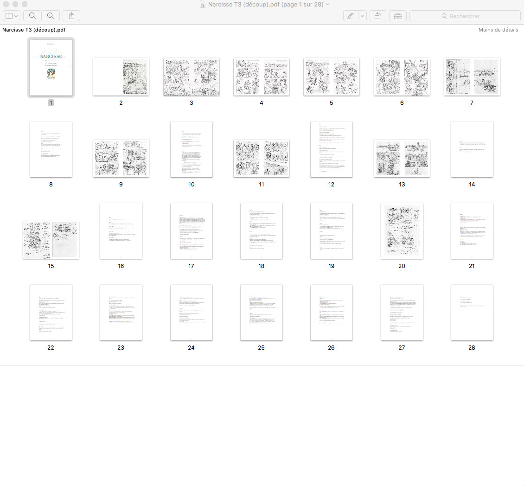
Task: Click 'Moins de détails' to hide details
Action: point(498,30)
